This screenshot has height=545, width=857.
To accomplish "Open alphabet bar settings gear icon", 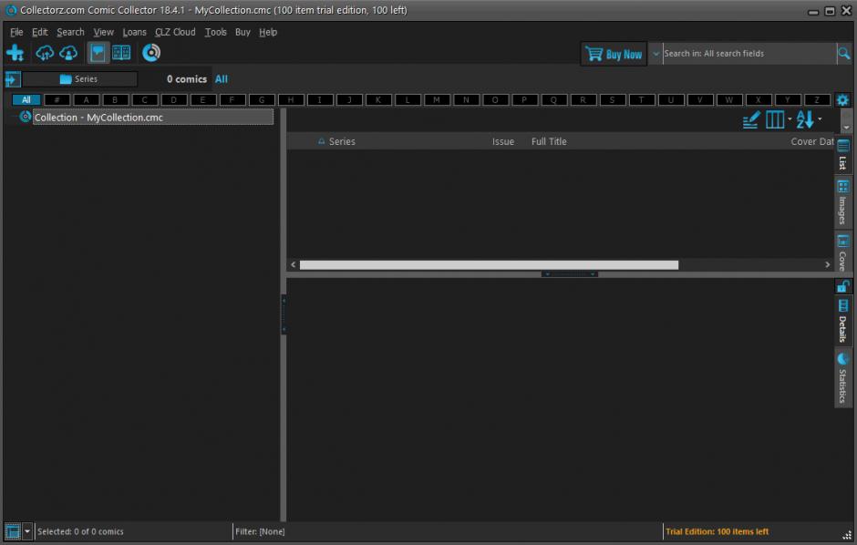I will (842, 100).
